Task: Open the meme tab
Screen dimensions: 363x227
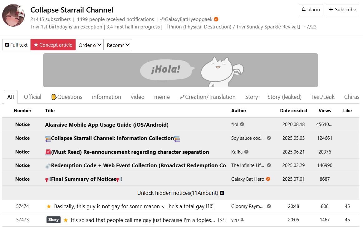Action: point(162,97)
